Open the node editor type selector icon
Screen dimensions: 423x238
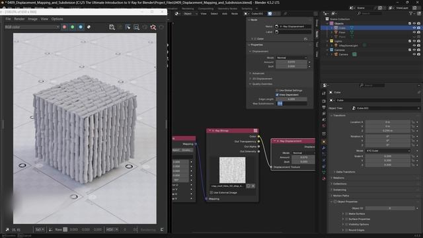click(177, 13)
